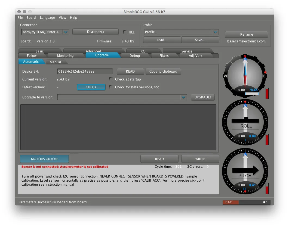Switch to the Manual tab

pos(55,62)
